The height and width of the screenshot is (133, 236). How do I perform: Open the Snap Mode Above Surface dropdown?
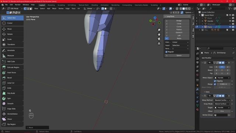(x=222, y=104)
